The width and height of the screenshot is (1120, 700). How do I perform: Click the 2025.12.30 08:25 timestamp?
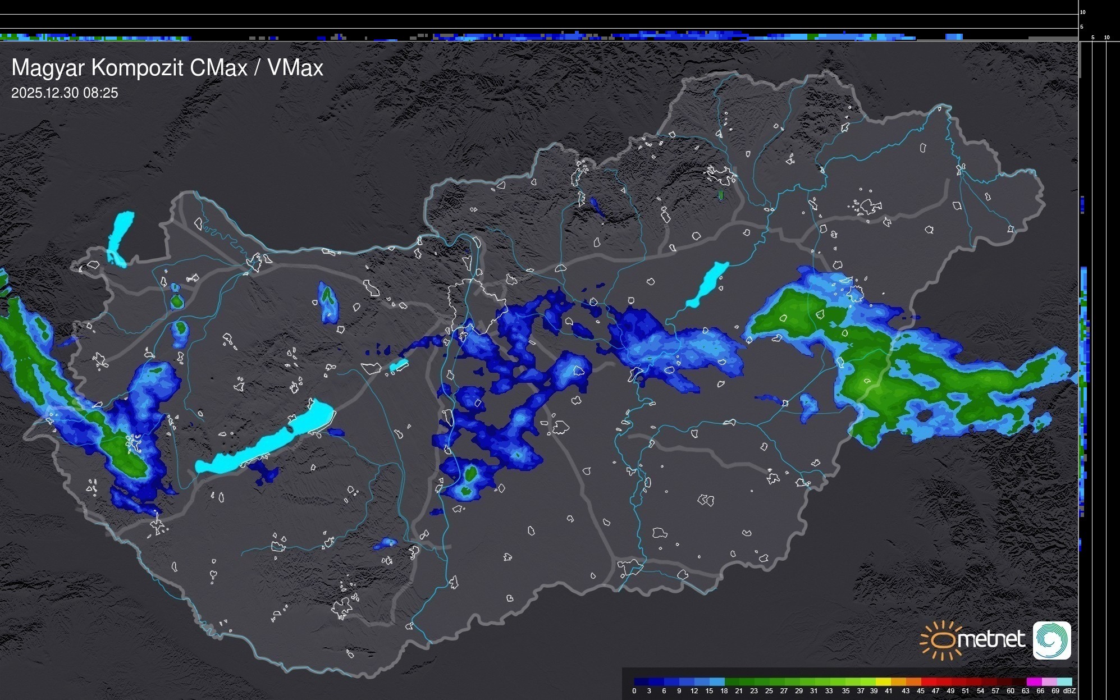[65, 93]
